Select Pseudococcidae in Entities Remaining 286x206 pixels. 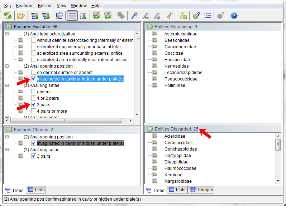point(181,79)
